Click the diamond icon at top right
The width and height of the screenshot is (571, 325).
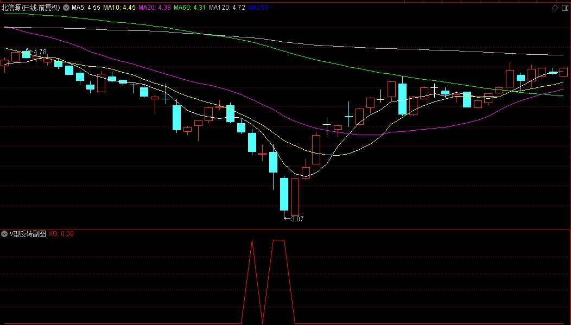click(555, 8)
